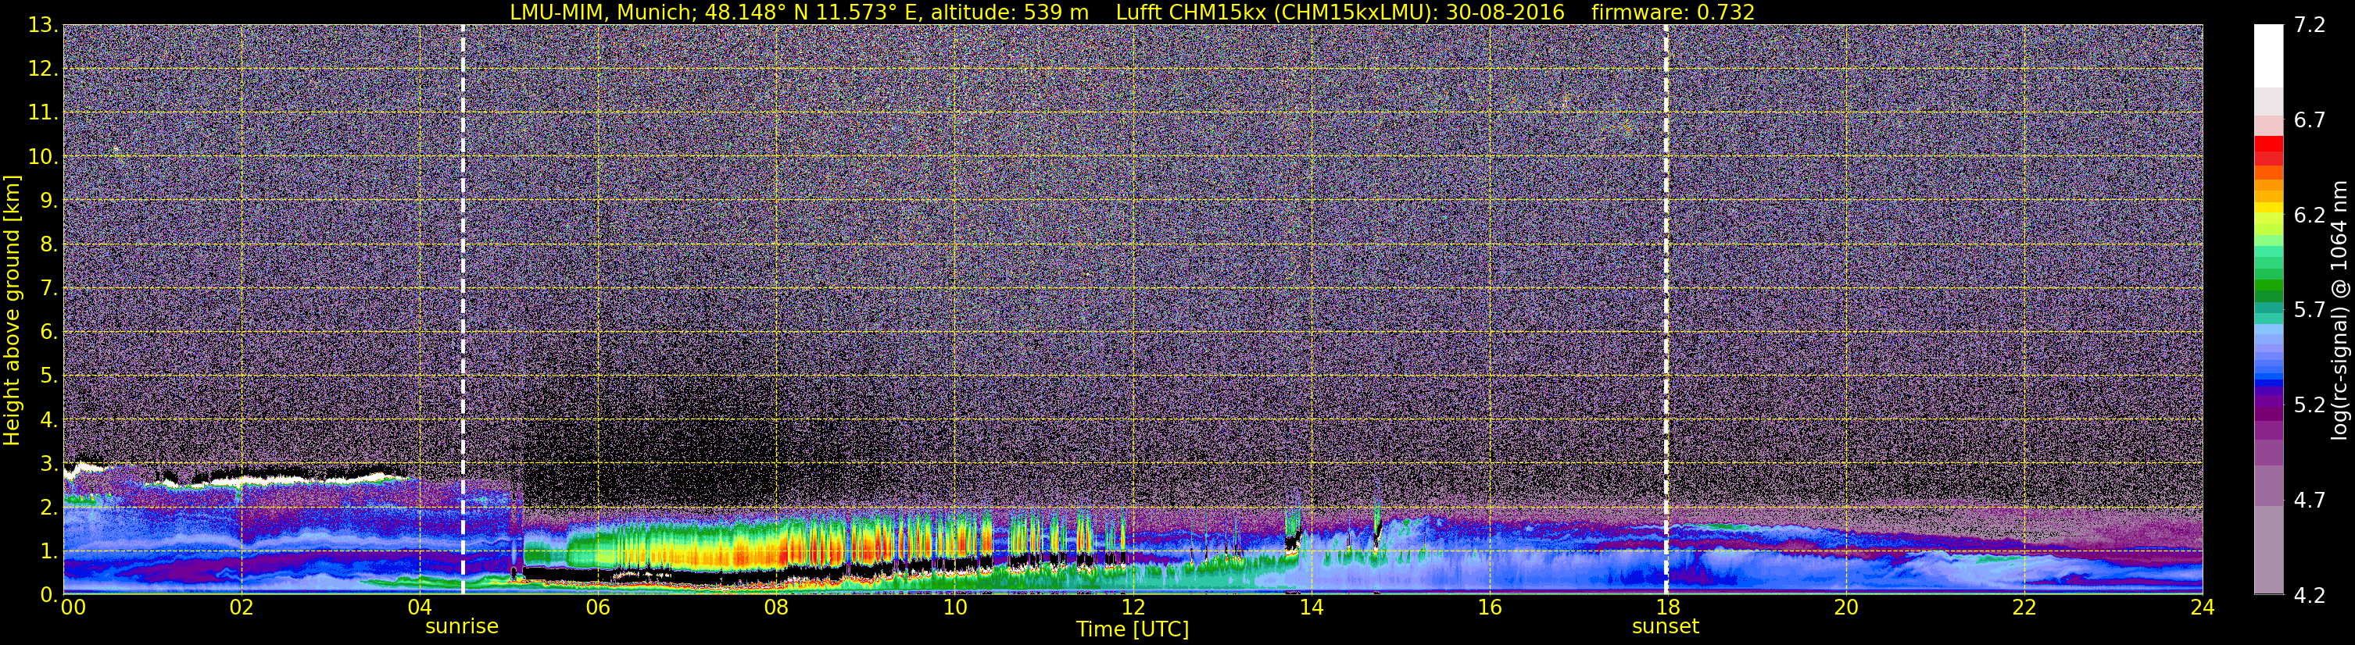Click the '4.7' colorbar value
2355x645 pixels.
[2310, 500]
